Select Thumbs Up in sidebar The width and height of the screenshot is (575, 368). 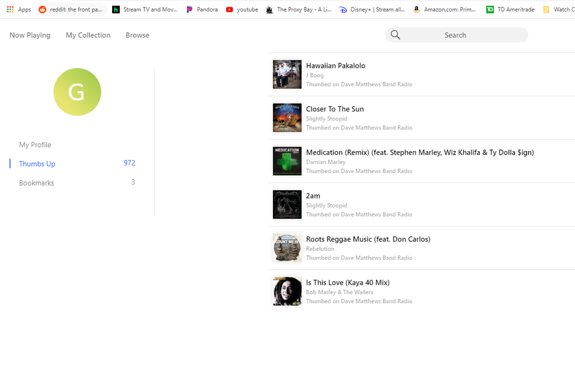(37, 164)
